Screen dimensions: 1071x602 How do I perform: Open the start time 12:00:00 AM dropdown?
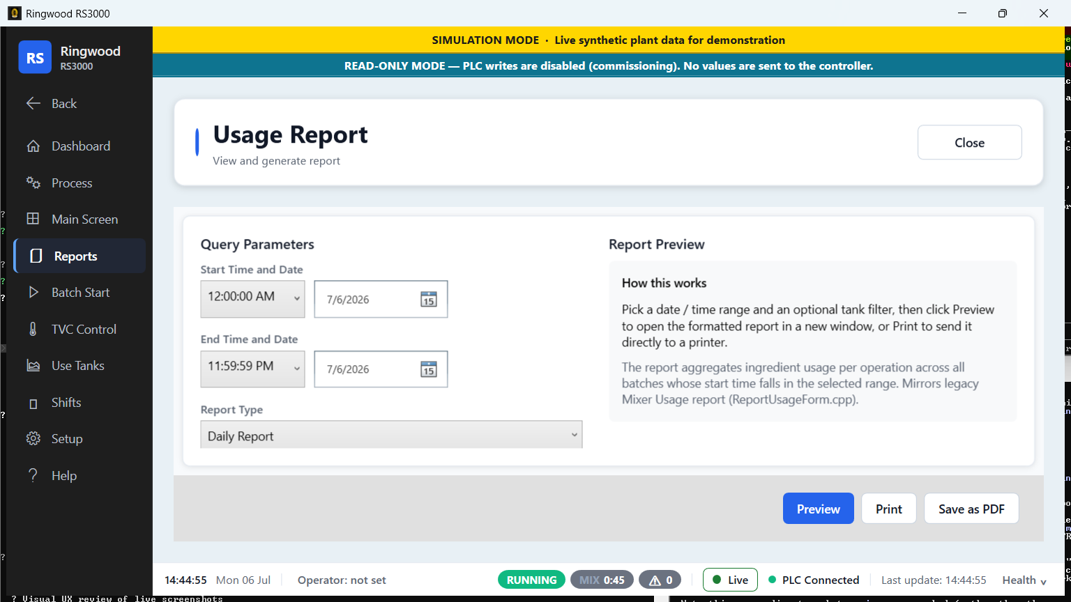tap(252, 299)
